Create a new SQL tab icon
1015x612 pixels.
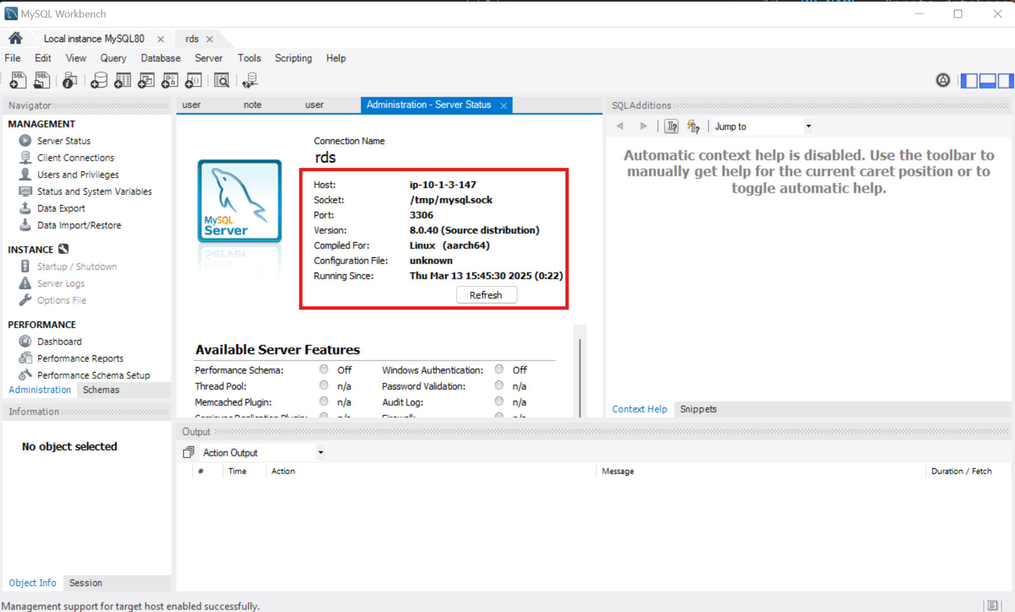17,80
